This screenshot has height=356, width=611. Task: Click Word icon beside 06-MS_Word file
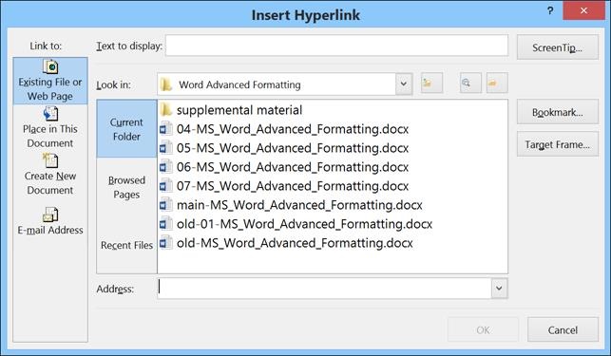[165, 167]
